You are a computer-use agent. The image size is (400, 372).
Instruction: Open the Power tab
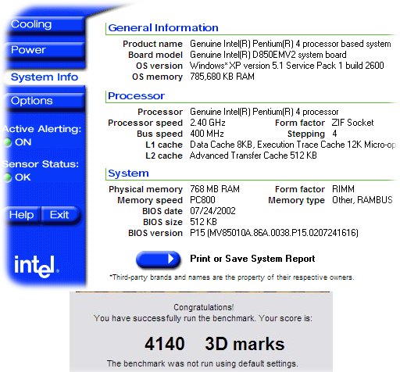click(45, 50)
